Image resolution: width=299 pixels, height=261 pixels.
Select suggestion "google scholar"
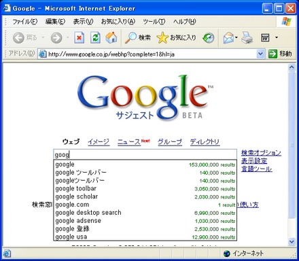(145, 196)
